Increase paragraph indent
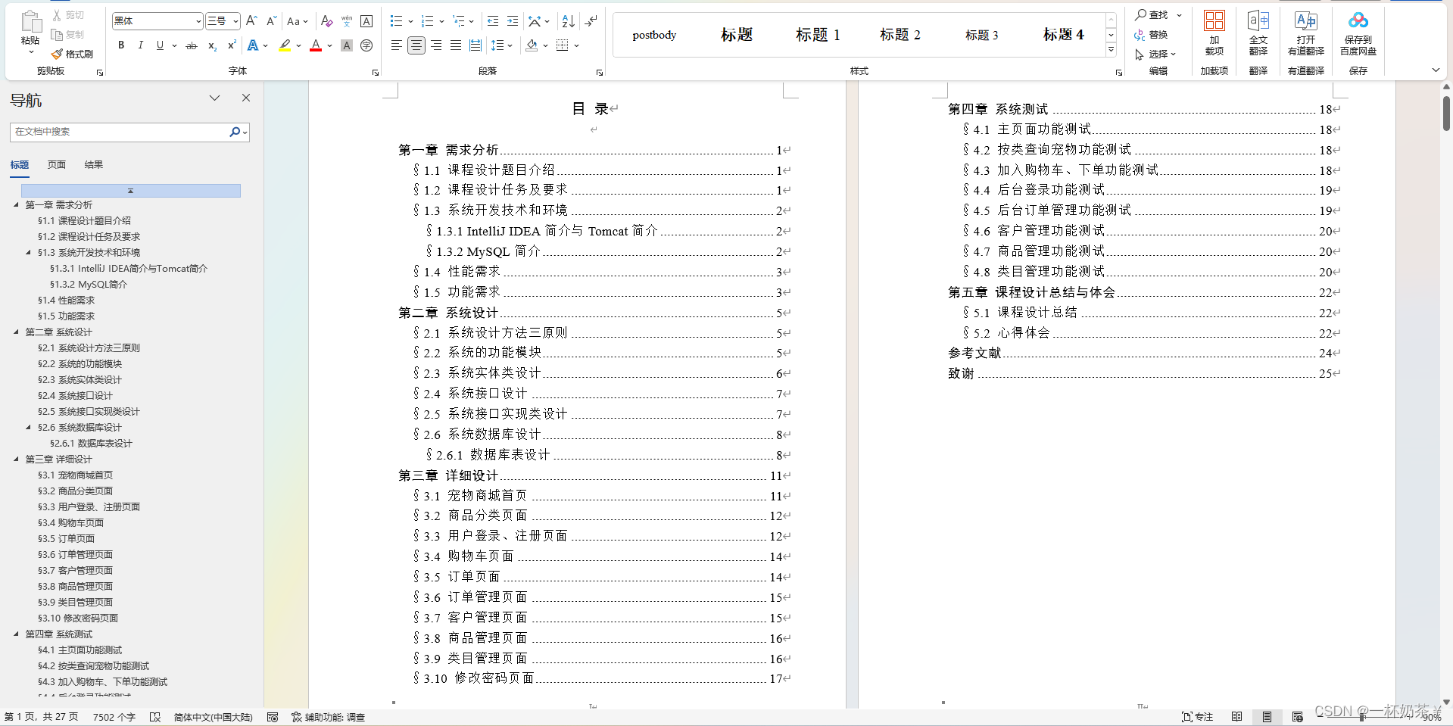1453x726 pixels. pyautogui.click(x=513, y=21)
